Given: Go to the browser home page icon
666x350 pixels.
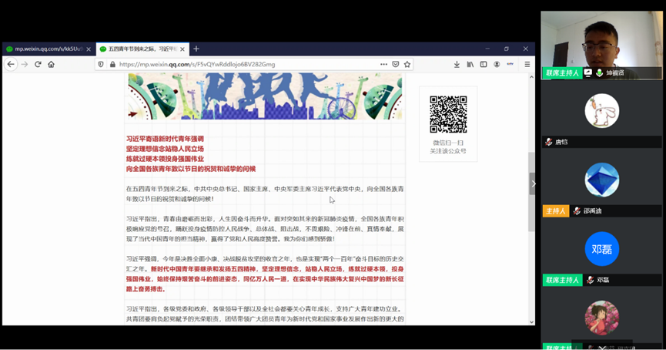Looking at the screenshot, I should (51, 65).
